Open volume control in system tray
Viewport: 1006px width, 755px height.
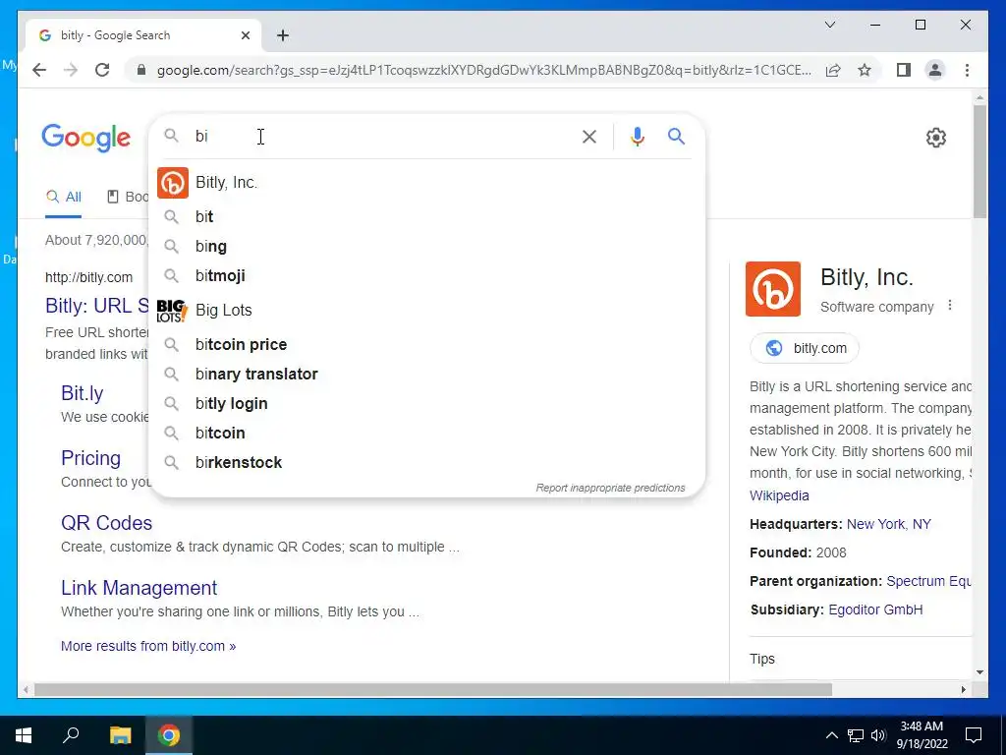878,735
